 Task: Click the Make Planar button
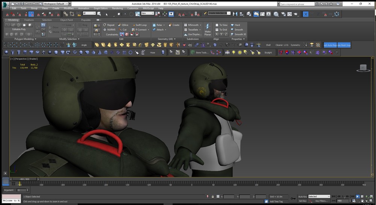[x=208, y=29]
